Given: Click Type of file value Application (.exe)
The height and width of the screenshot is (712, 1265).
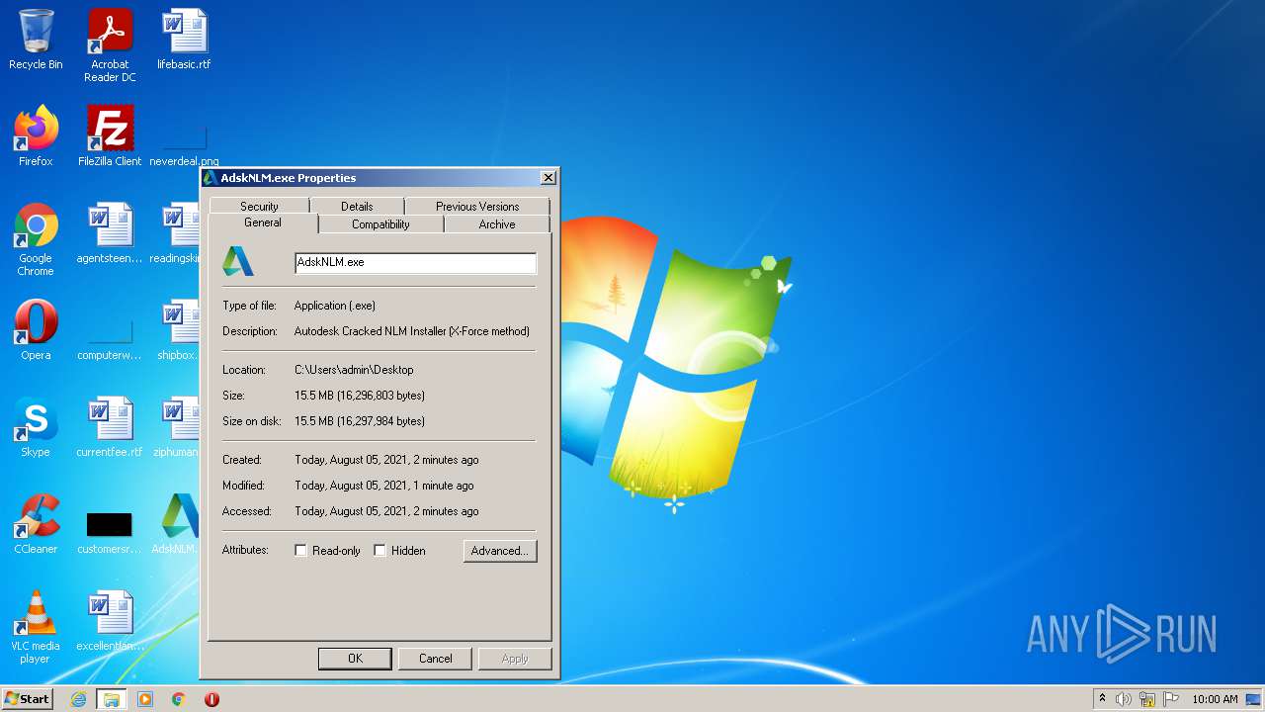Looking at the screenshot, I should click(335, 306).
